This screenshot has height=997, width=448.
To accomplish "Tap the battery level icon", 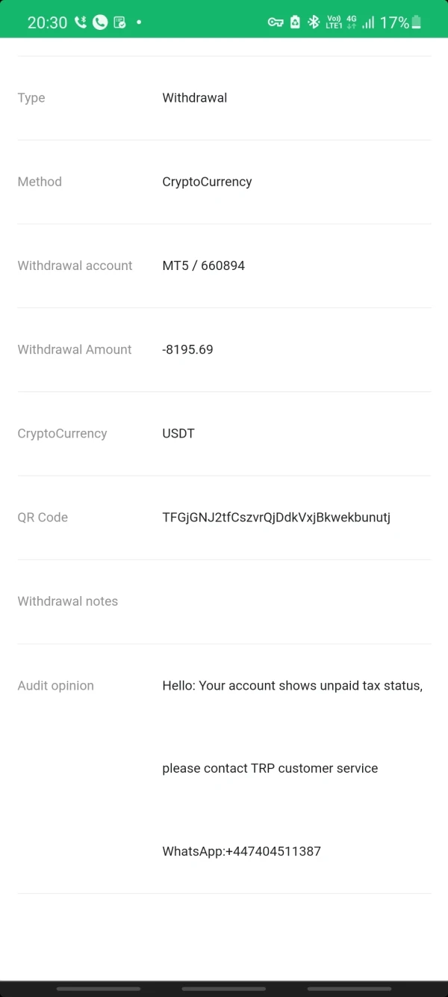I will [x=417, y=22].
